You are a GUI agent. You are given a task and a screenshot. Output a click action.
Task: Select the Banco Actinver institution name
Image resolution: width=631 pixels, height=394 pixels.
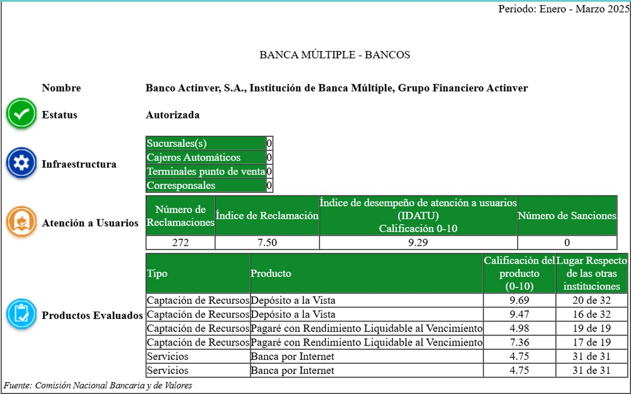click(x=336, y=88)
